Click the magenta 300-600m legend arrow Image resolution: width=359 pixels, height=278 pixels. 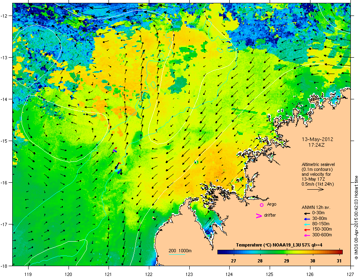(x=307, y=235)
